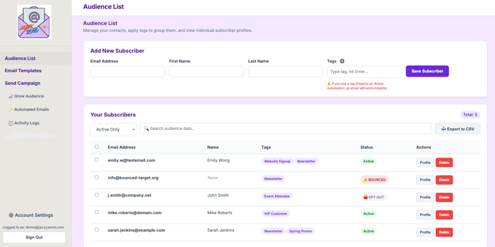The image size is (495, 247).
Task: Click the Email Address input field
Action: coord(128,71)
